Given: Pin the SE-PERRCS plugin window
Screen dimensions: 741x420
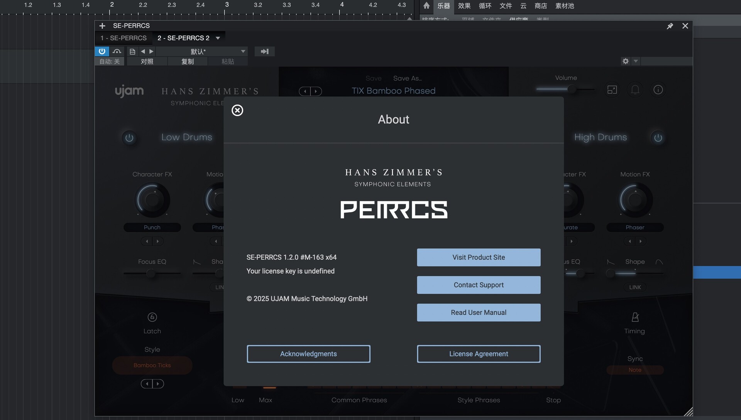Looking at the screenshot, I should (x=670, y=26).
